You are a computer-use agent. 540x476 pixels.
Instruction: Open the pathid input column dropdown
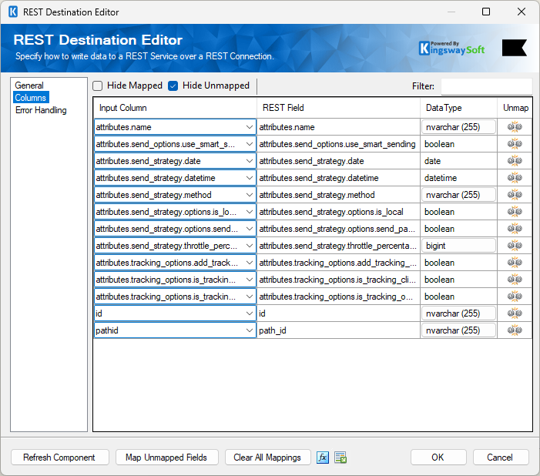point(249,330)
